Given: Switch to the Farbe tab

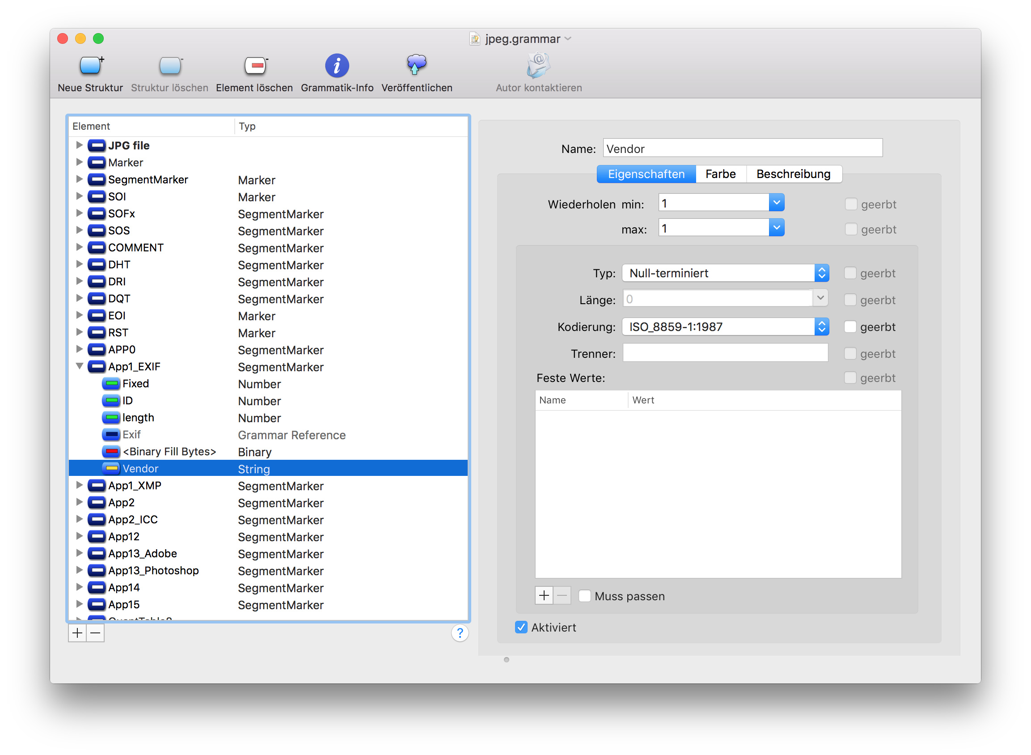Looking at the screenshot, I should click(x=720, y=174).
